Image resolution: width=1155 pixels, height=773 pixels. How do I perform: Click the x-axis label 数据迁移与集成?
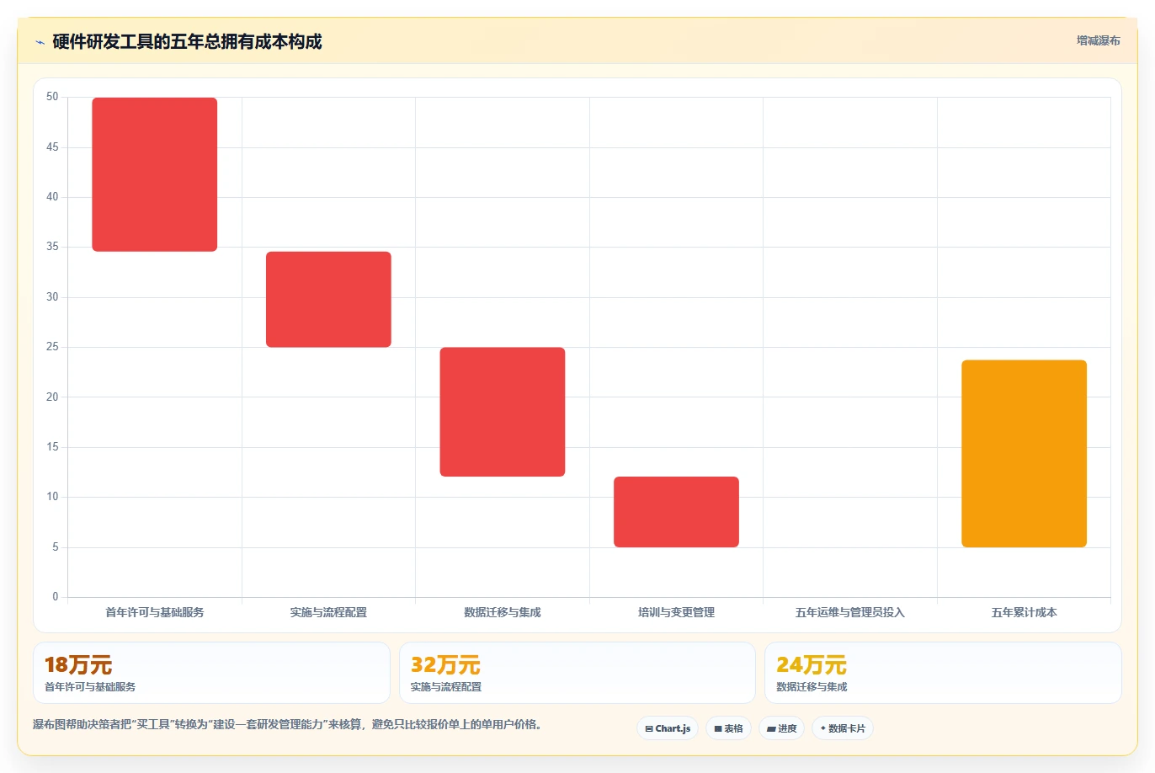coord(503,612)
